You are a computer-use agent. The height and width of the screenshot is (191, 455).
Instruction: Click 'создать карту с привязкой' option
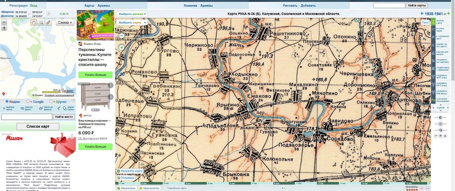440,68
